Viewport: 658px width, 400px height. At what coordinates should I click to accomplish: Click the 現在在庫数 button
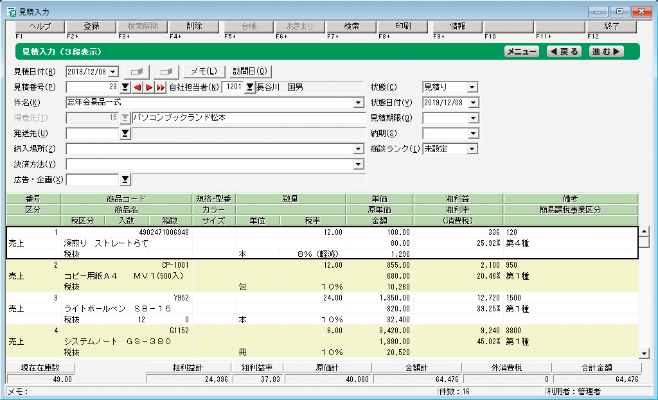click(40, 368)
